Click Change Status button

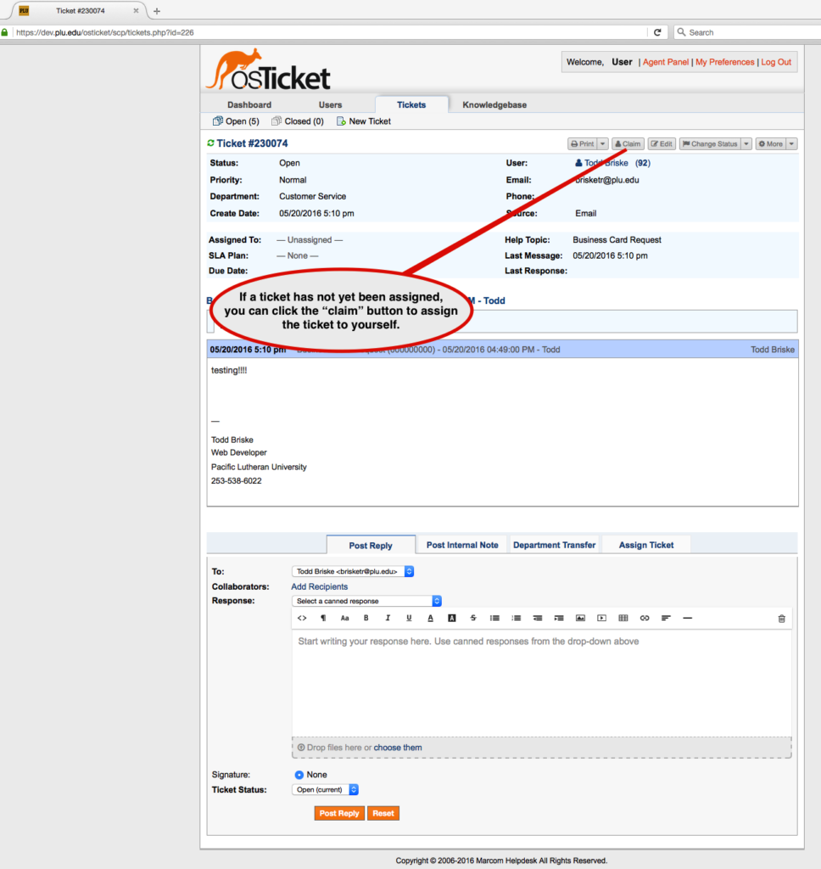[710, 144]
